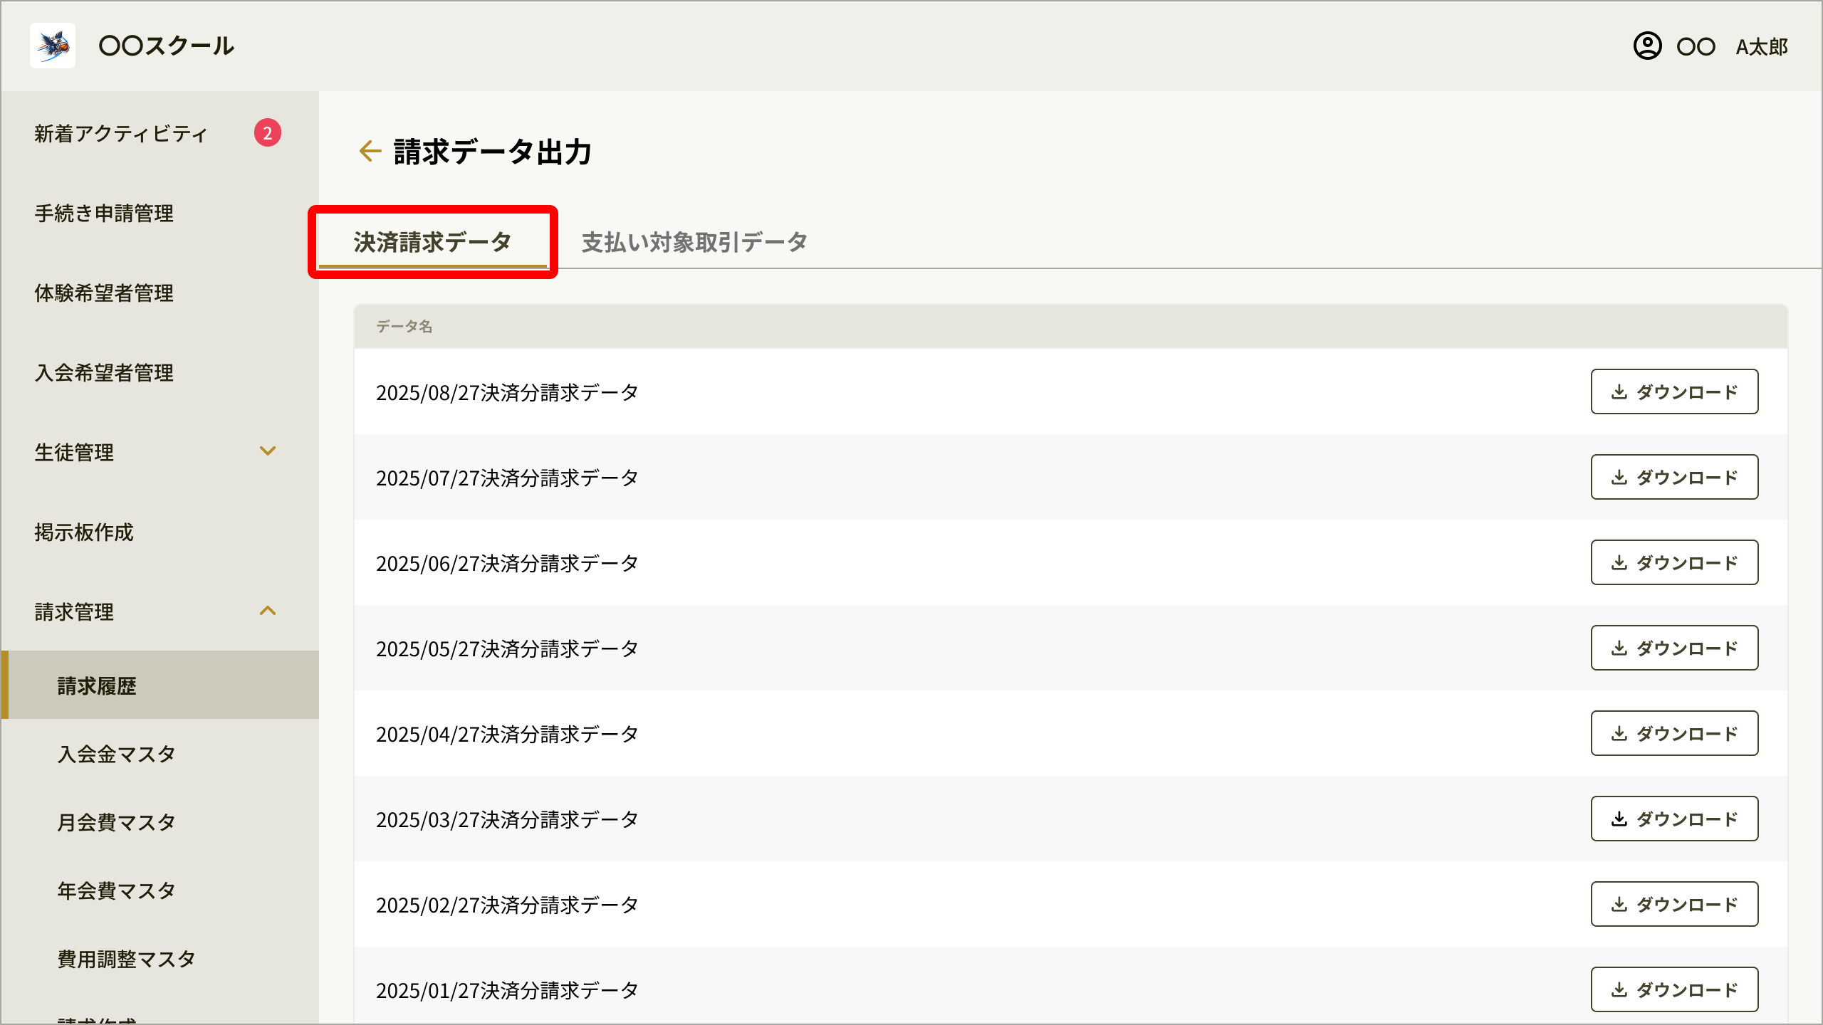The width and height of the screenshot is (1823, 1025).
Task: Download the 2025/08/27 billing data
Action: [x=1674, y=391]
